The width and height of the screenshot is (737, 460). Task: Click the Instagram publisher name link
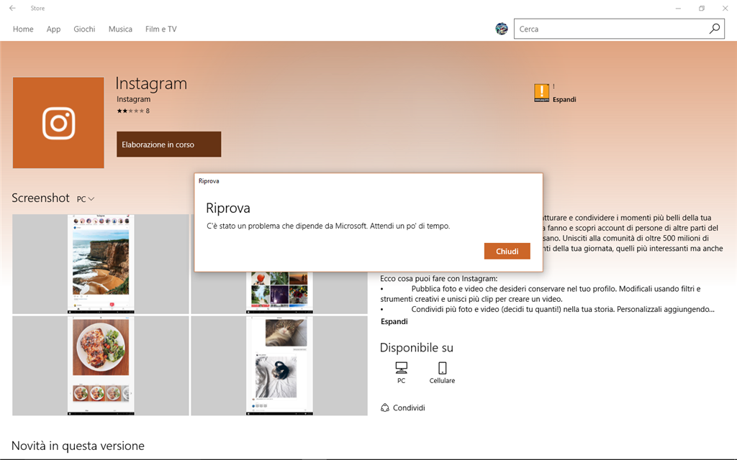133,99
